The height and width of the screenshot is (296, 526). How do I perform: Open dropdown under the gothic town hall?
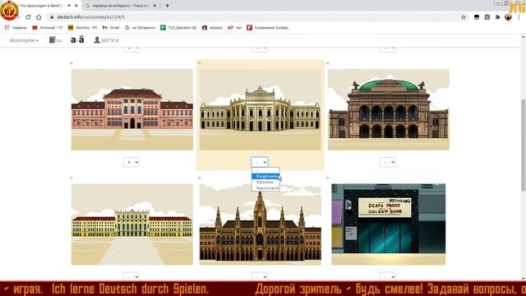(x=260, y=276)
